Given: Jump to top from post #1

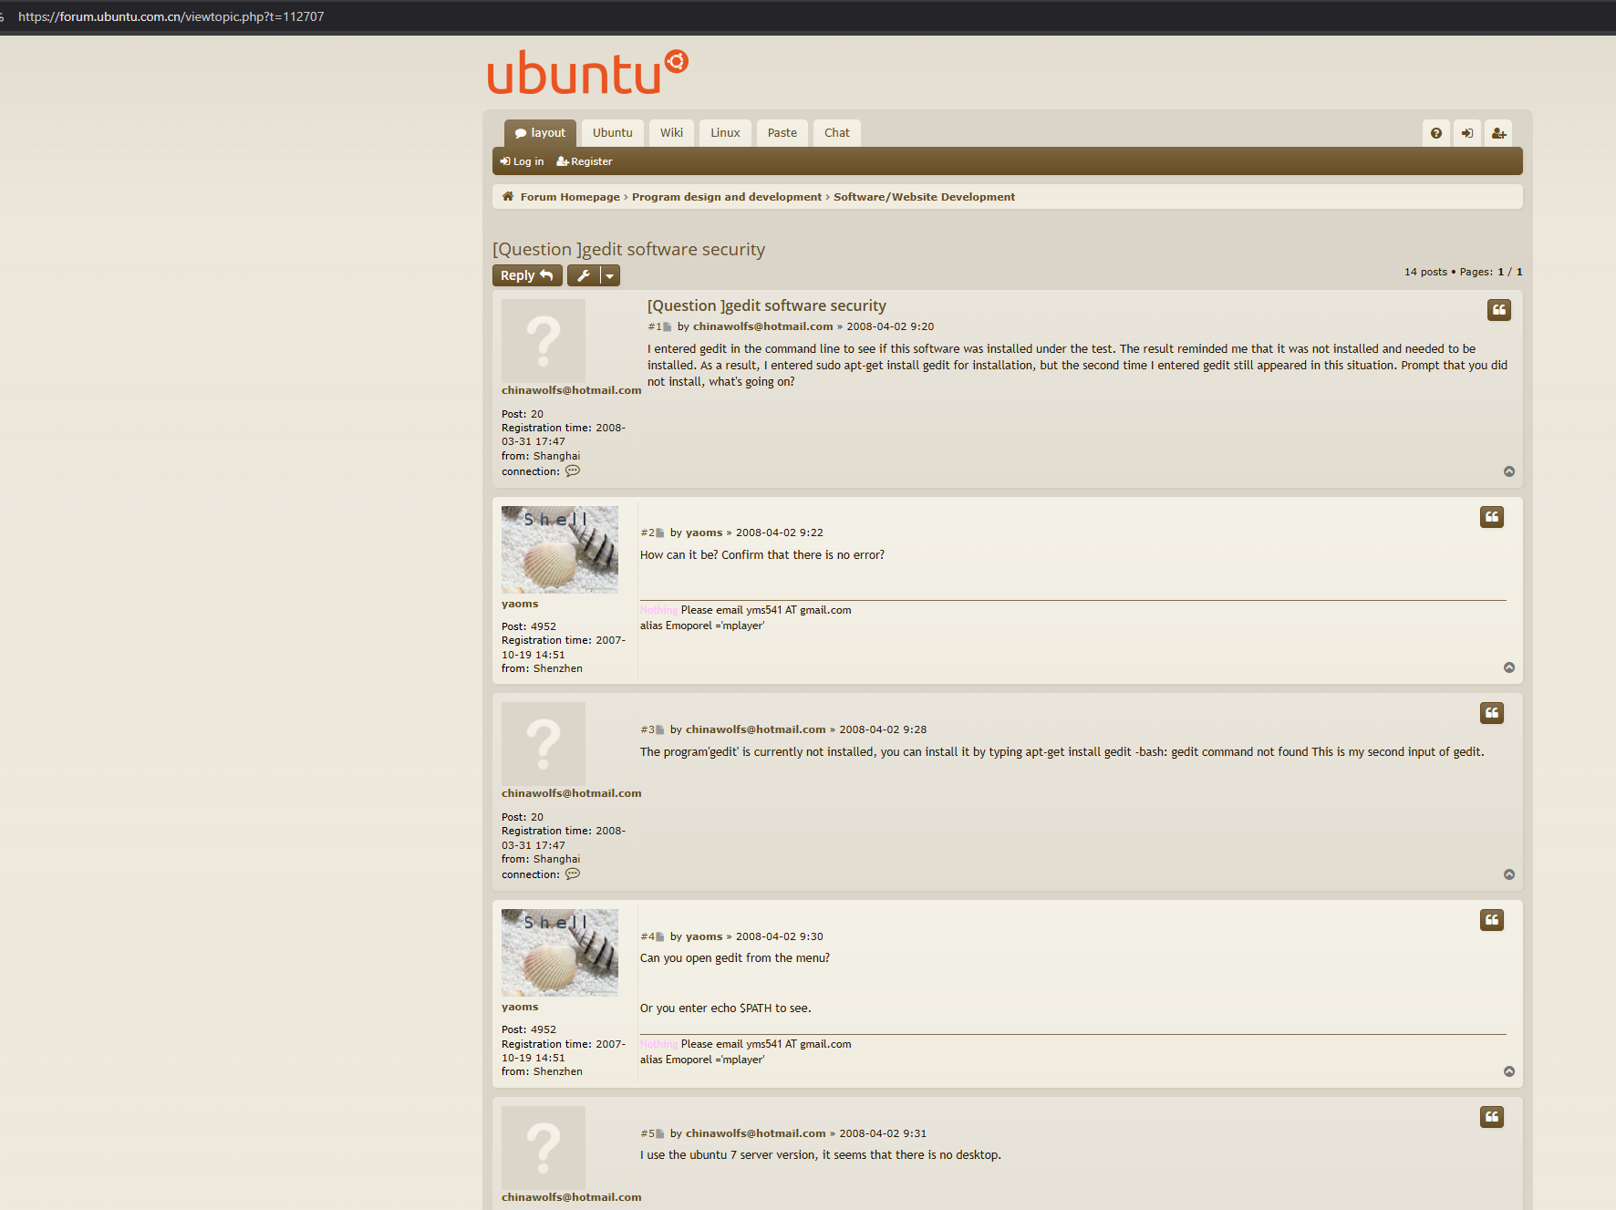Looking at the screenshot, I should 1509,471.
